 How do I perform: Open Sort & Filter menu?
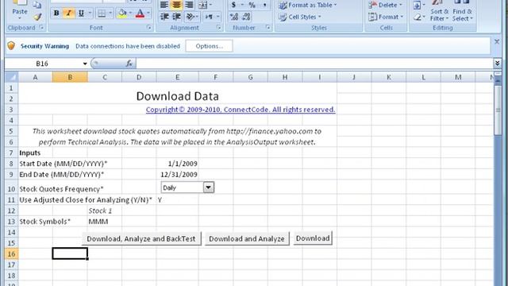click(440, 11)
